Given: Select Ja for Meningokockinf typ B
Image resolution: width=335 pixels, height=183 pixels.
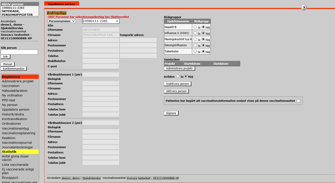Looking at the screenshot, I should coord(195,39).
